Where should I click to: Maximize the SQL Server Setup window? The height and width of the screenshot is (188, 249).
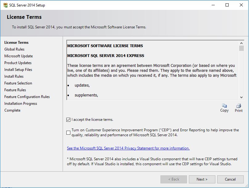(227, 5)
